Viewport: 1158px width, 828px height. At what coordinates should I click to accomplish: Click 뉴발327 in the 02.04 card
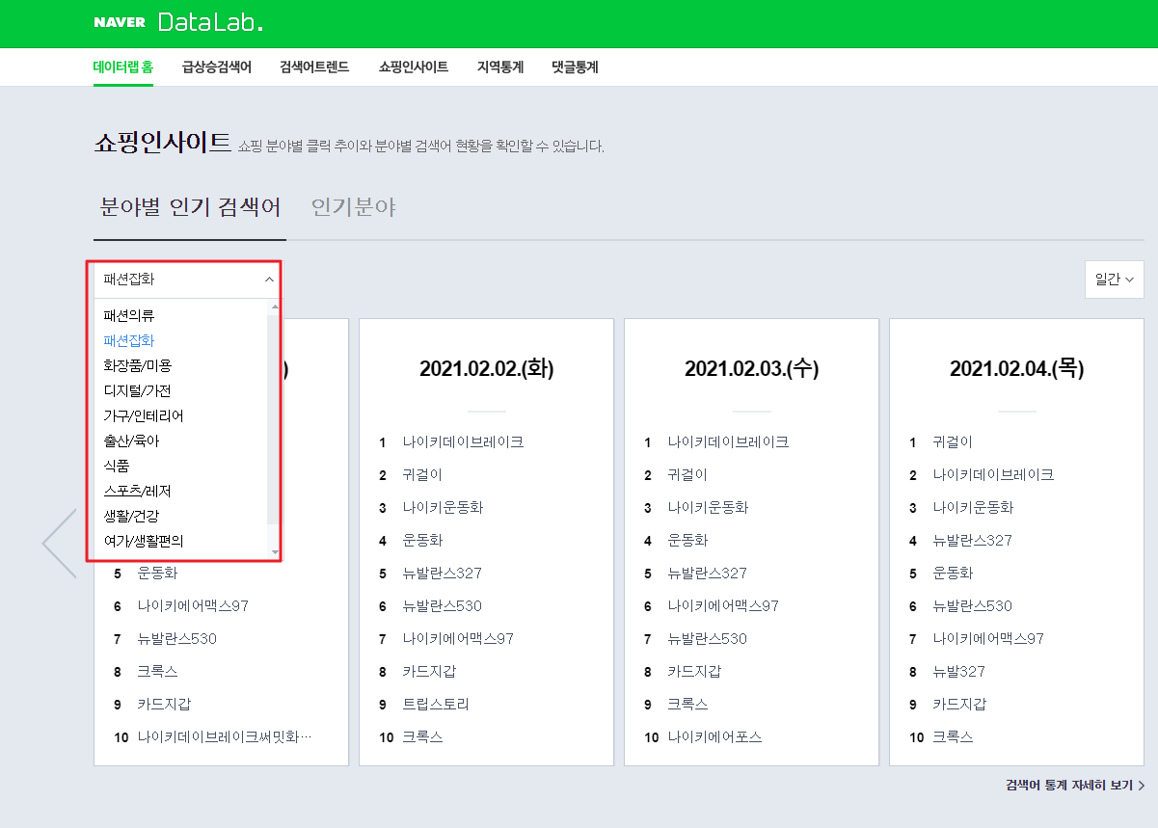(959, 672)
